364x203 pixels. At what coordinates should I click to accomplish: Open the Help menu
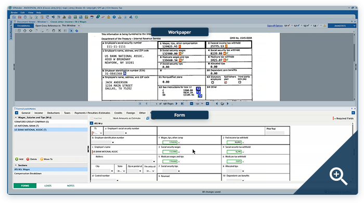pyautogui.click(x=38, y=12)
